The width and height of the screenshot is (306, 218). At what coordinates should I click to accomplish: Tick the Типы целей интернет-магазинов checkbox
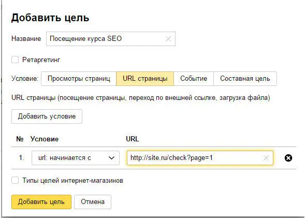point(15,180)
